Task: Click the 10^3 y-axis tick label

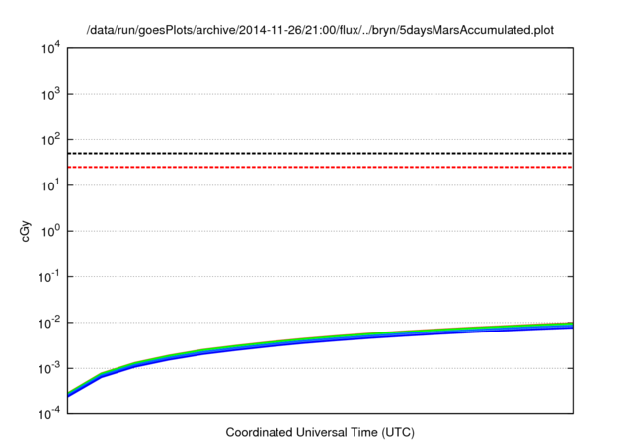Action: pos(50,94)
